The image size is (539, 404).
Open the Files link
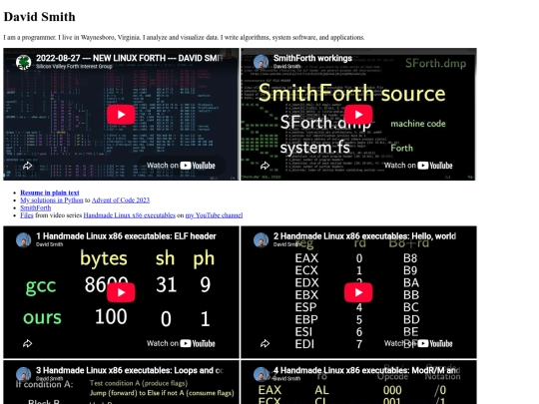coord(27,215)
